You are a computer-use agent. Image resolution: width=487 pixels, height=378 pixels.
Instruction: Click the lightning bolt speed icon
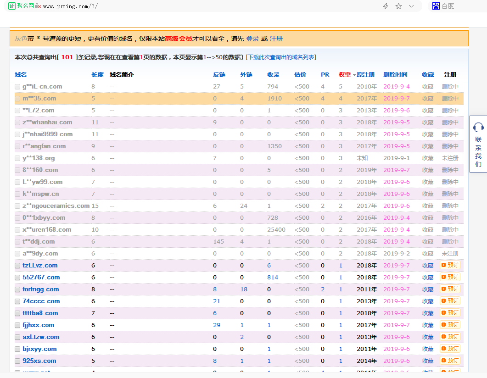386,6
